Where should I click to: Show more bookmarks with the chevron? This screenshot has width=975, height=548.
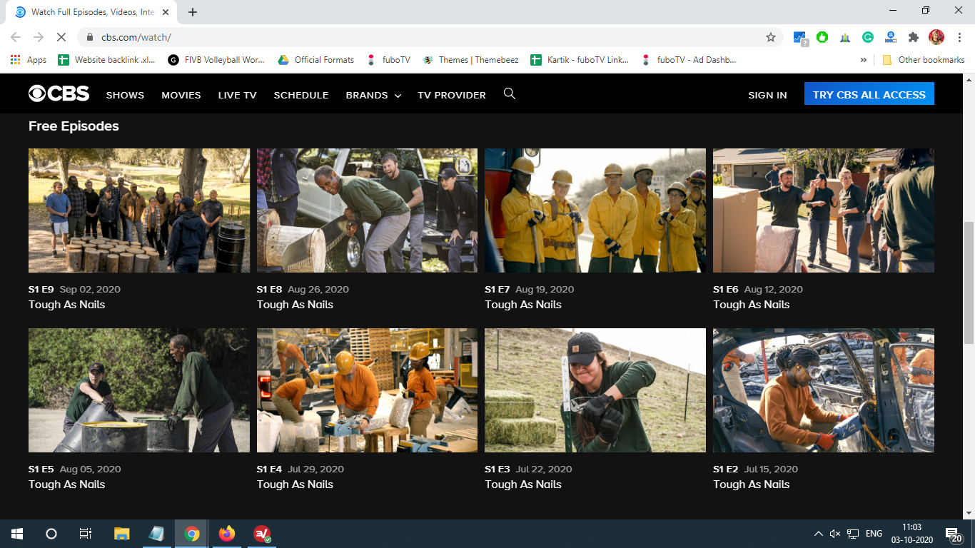click(x=864, y=60)
